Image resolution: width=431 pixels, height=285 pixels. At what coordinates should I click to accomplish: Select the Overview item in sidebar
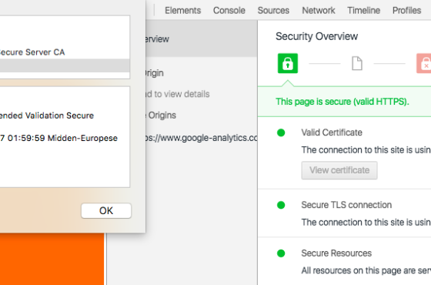pos(202,39)
